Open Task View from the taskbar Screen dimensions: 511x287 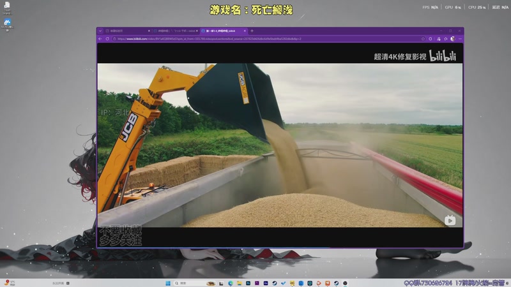pyautogui.click(x=221, y=283)
